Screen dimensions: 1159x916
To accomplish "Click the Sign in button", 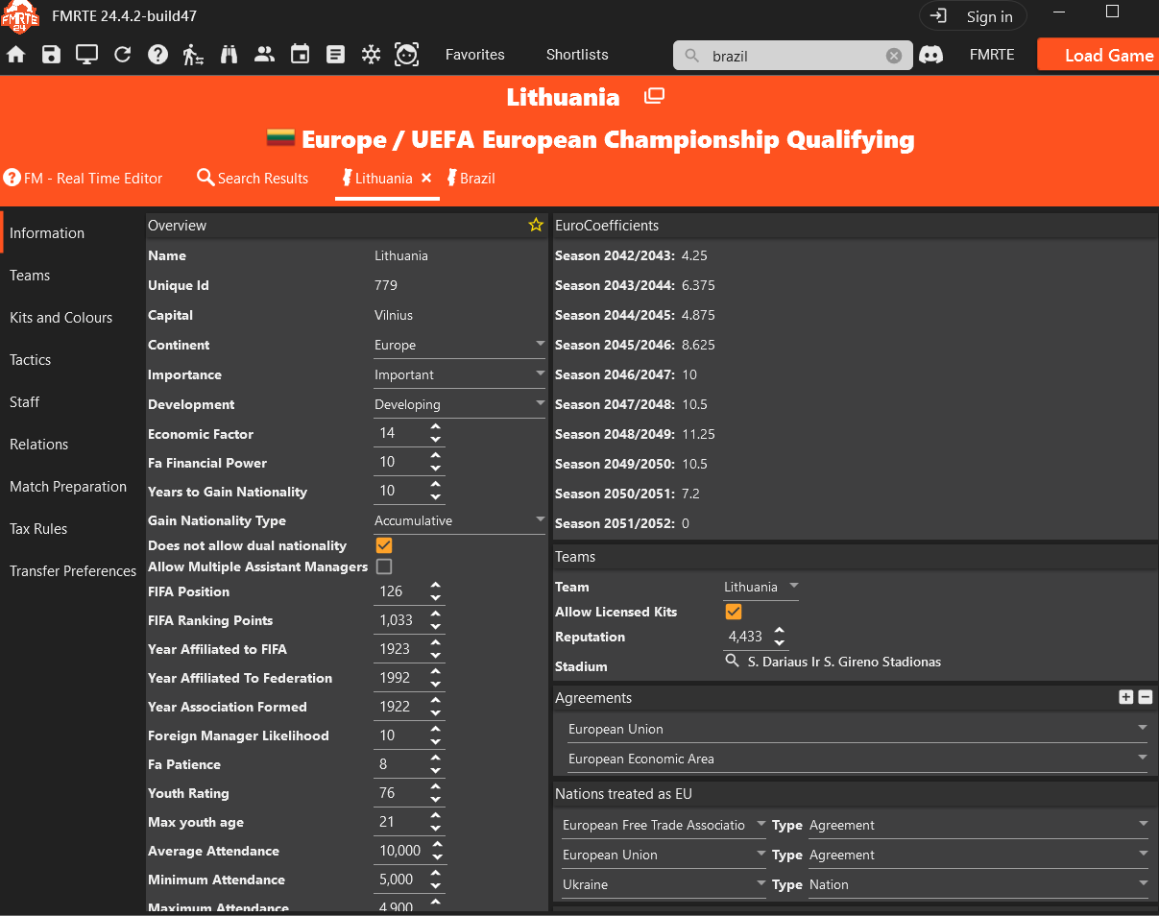I will (973, 16).
